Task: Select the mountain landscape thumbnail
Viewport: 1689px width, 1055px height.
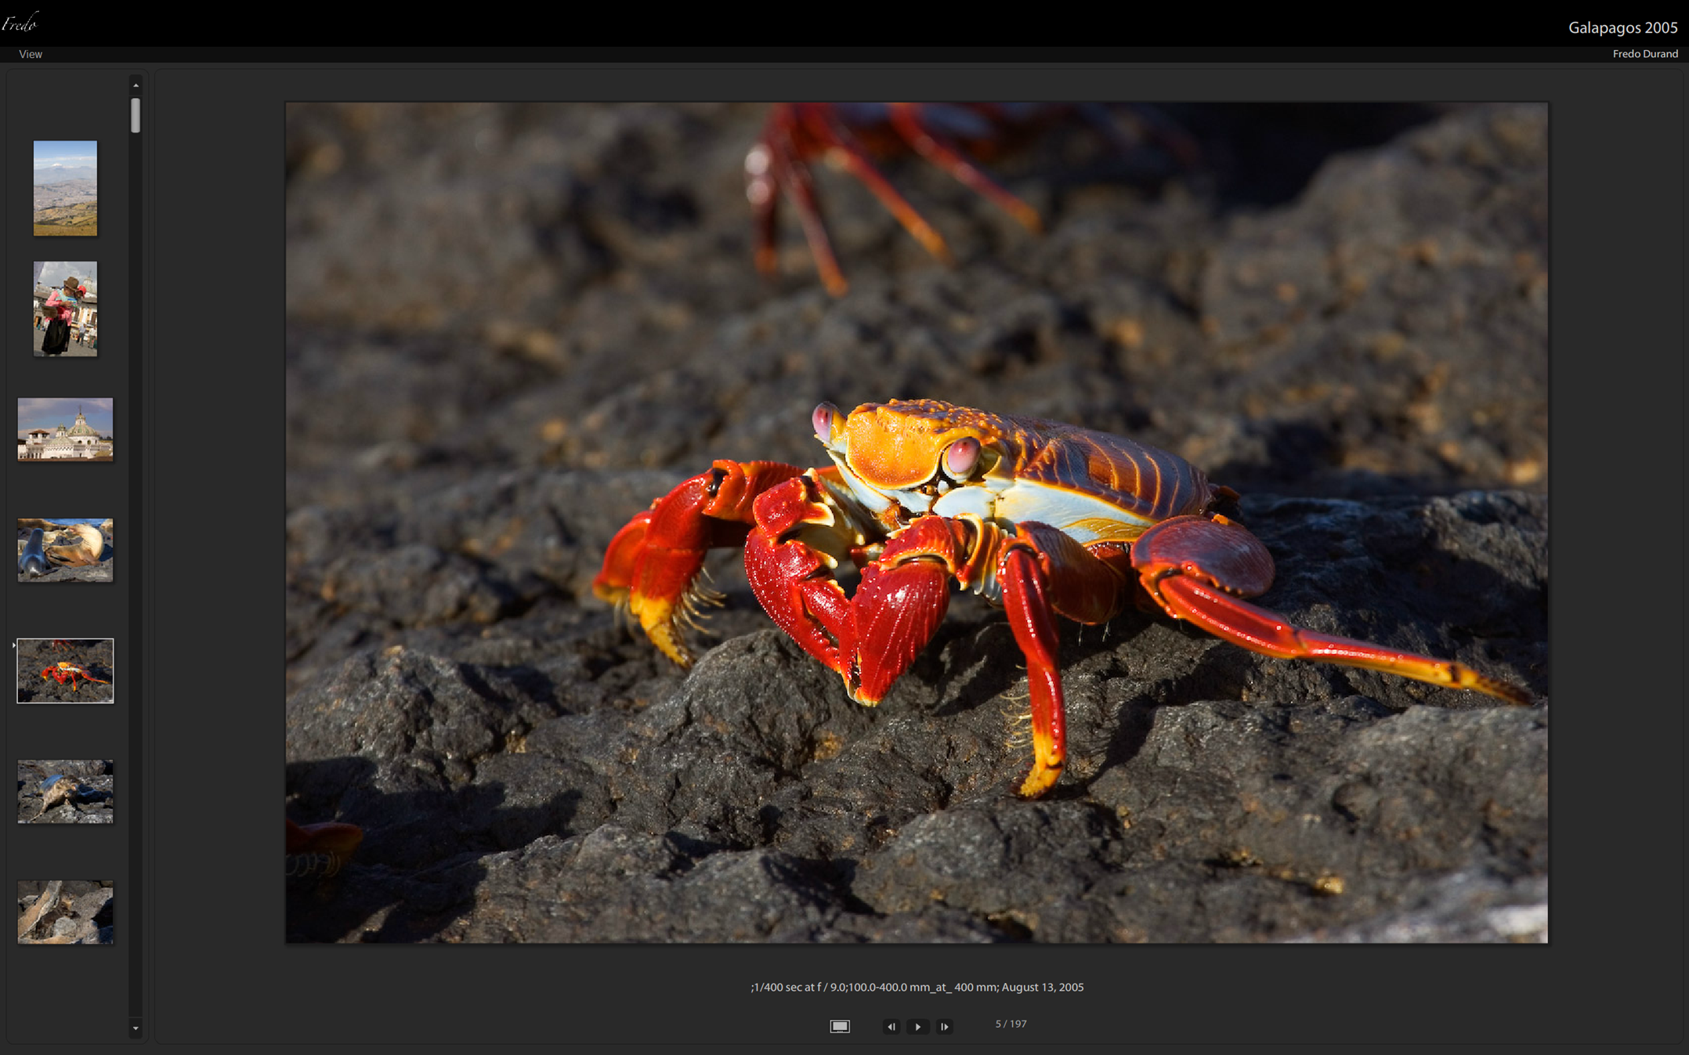Action: (65, 188)
